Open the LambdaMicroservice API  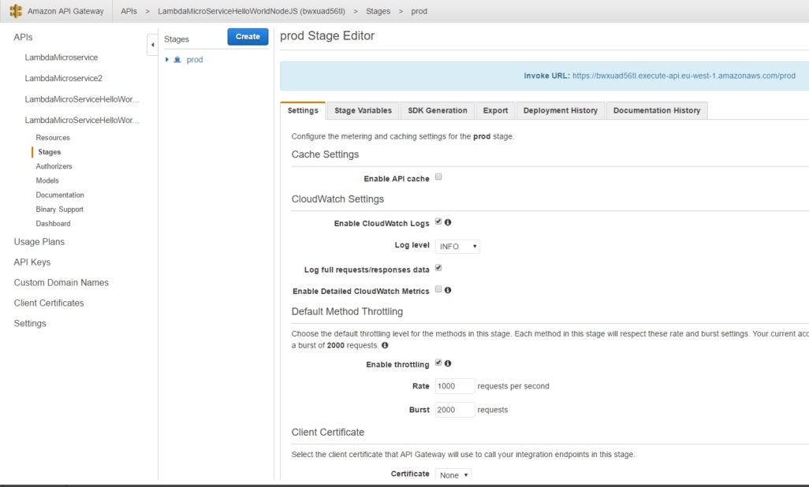tap(62, 58)
